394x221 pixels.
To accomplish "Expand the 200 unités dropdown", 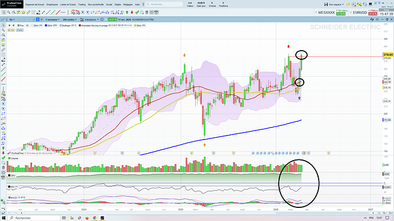I will pos(70,19).
